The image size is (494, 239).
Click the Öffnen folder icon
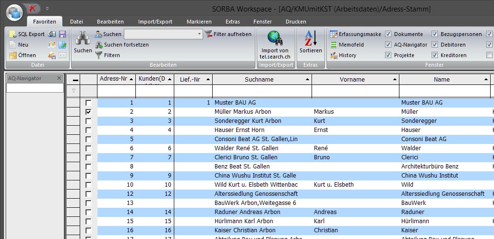point(12,55)
